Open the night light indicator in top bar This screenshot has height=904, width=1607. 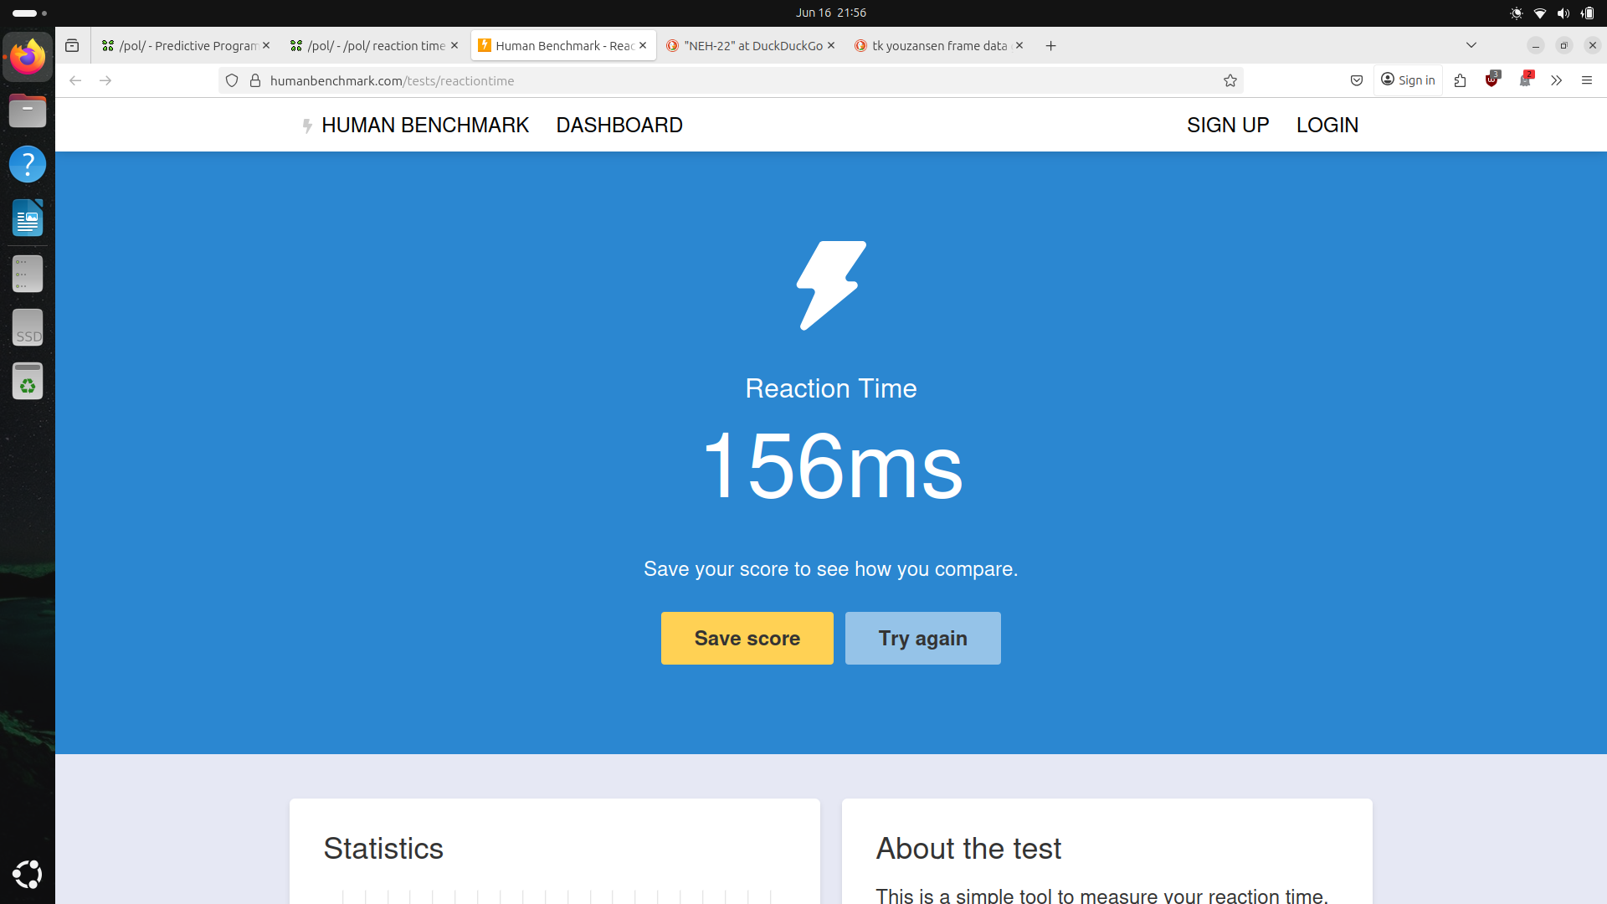[x=1517, y=13]
